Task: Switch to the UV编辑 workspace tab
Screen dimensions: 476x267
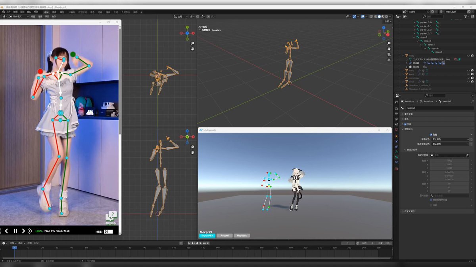Action: click(71, 12)
